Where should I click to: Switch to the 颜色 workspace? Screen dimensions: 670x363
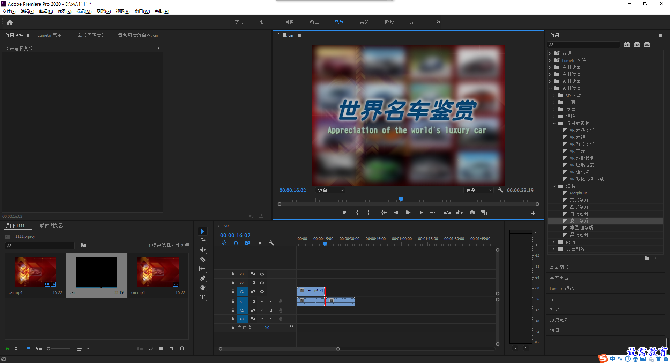pos(314,22)
